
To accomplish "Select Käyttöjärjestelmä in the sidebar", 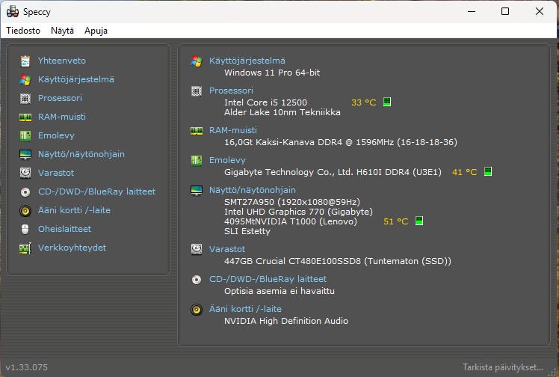I will (76, 79).
